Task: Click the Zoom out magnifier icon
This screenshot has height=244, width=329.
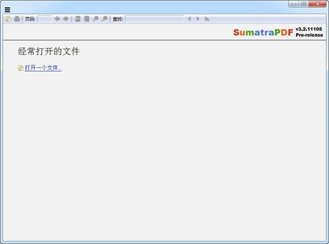Action: (x=96, y=19)
